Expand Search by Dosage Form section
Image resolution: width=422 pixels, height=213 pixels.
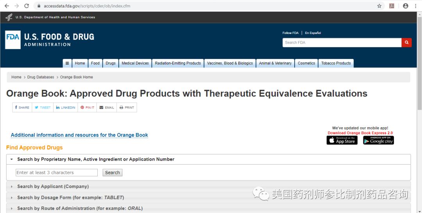pyautogui.click(x=208, y=197)
